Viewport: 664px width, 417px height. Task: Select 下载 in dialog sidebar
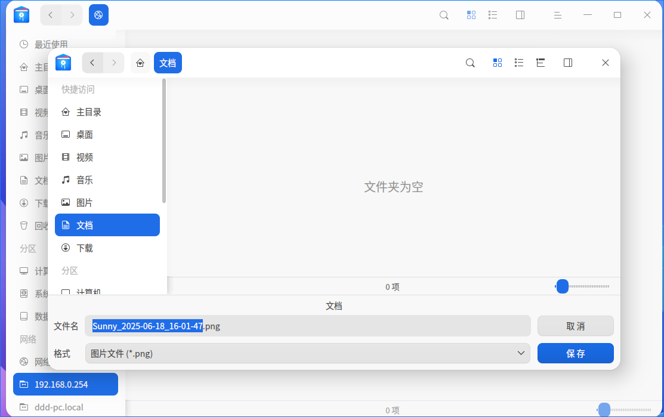click(x=107, y=248)
